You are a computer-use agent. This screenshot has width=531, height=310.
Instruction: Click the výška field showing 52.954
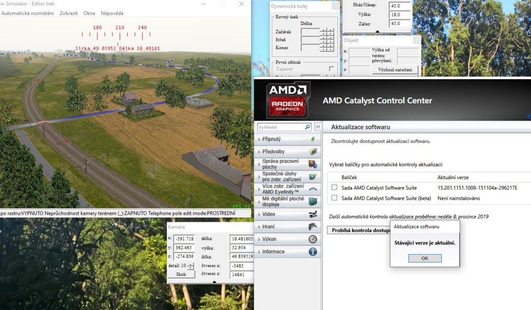[x=242, y=247]
